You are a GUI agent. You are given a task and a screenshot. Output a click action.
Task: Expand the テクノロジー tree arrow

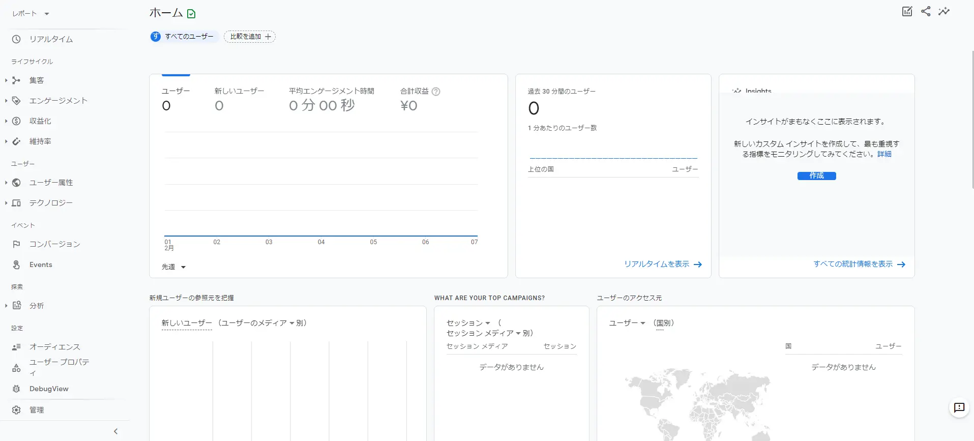click(x=6, y=203)
